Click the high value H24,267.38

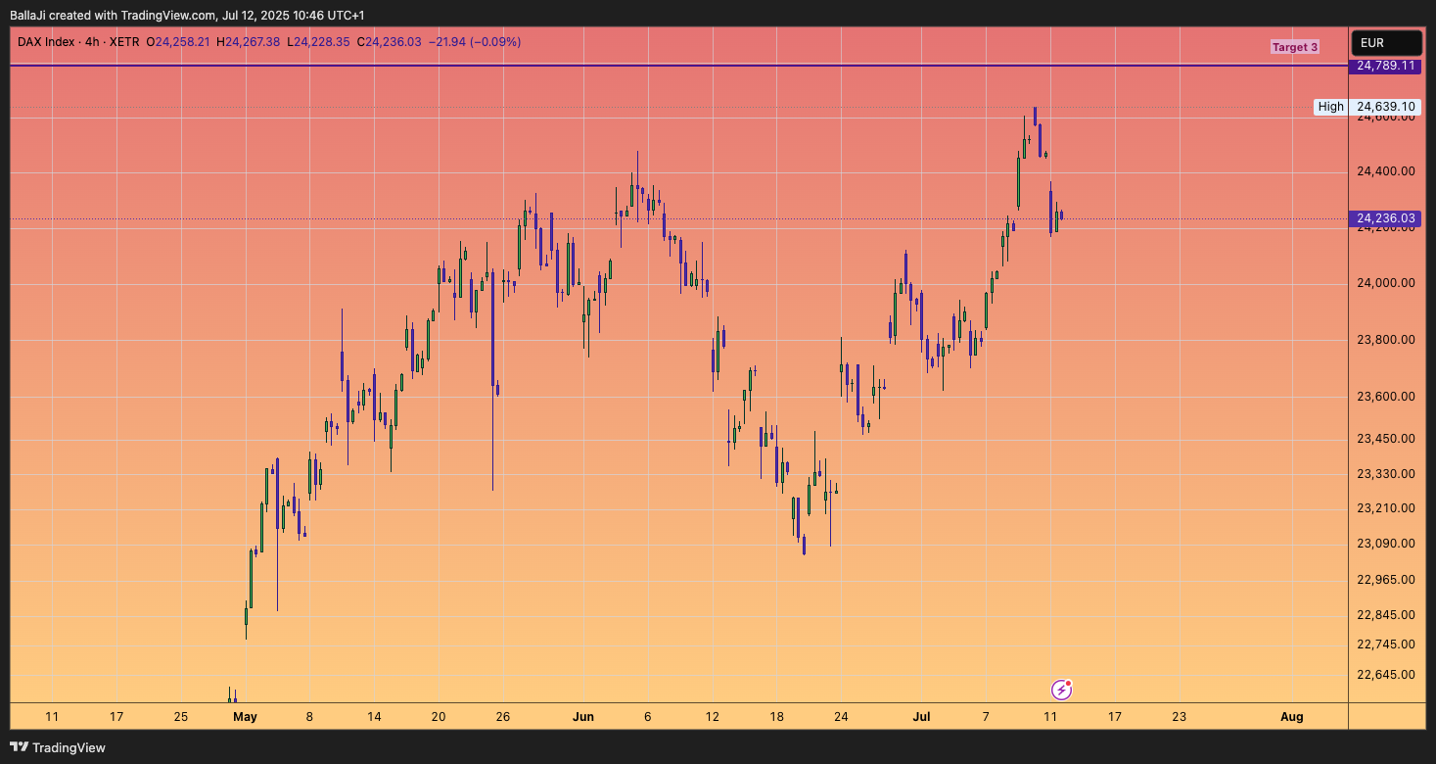click(x=249, y=42)
